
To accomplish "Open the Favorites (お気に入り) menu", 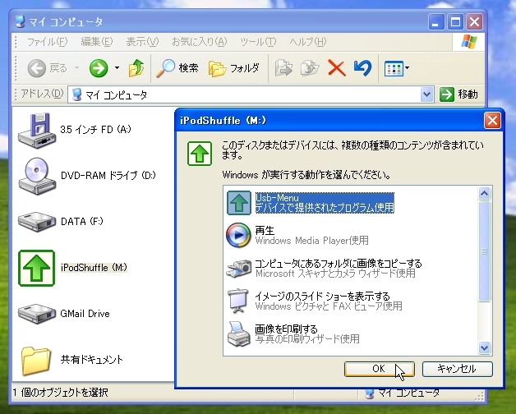I will pyautogui.click(x=200, y=42).
